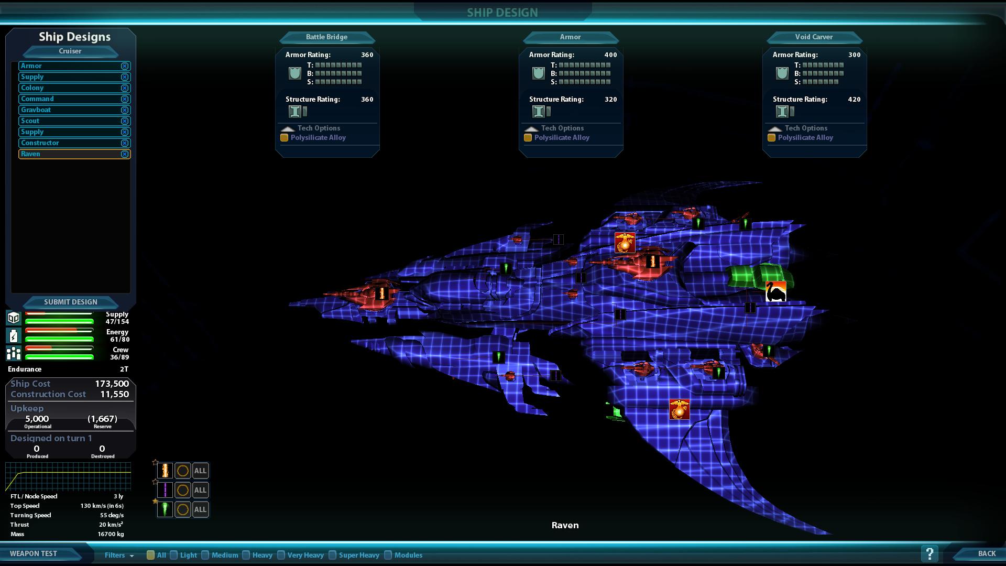Delete the Gravboat design via X icon
Image resolution: width=1006 pixels, height=566 pixels.
125,110
